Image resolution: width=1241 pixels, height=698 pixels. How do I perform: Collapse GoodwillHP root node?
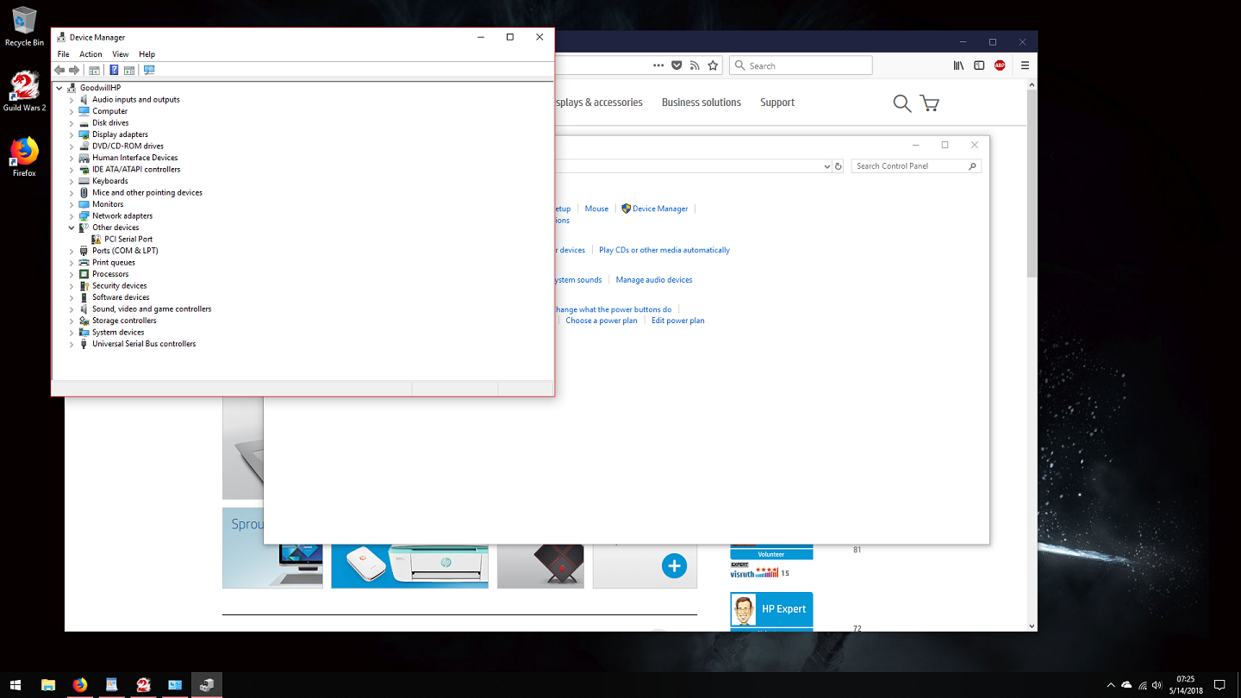pos(59,88)
